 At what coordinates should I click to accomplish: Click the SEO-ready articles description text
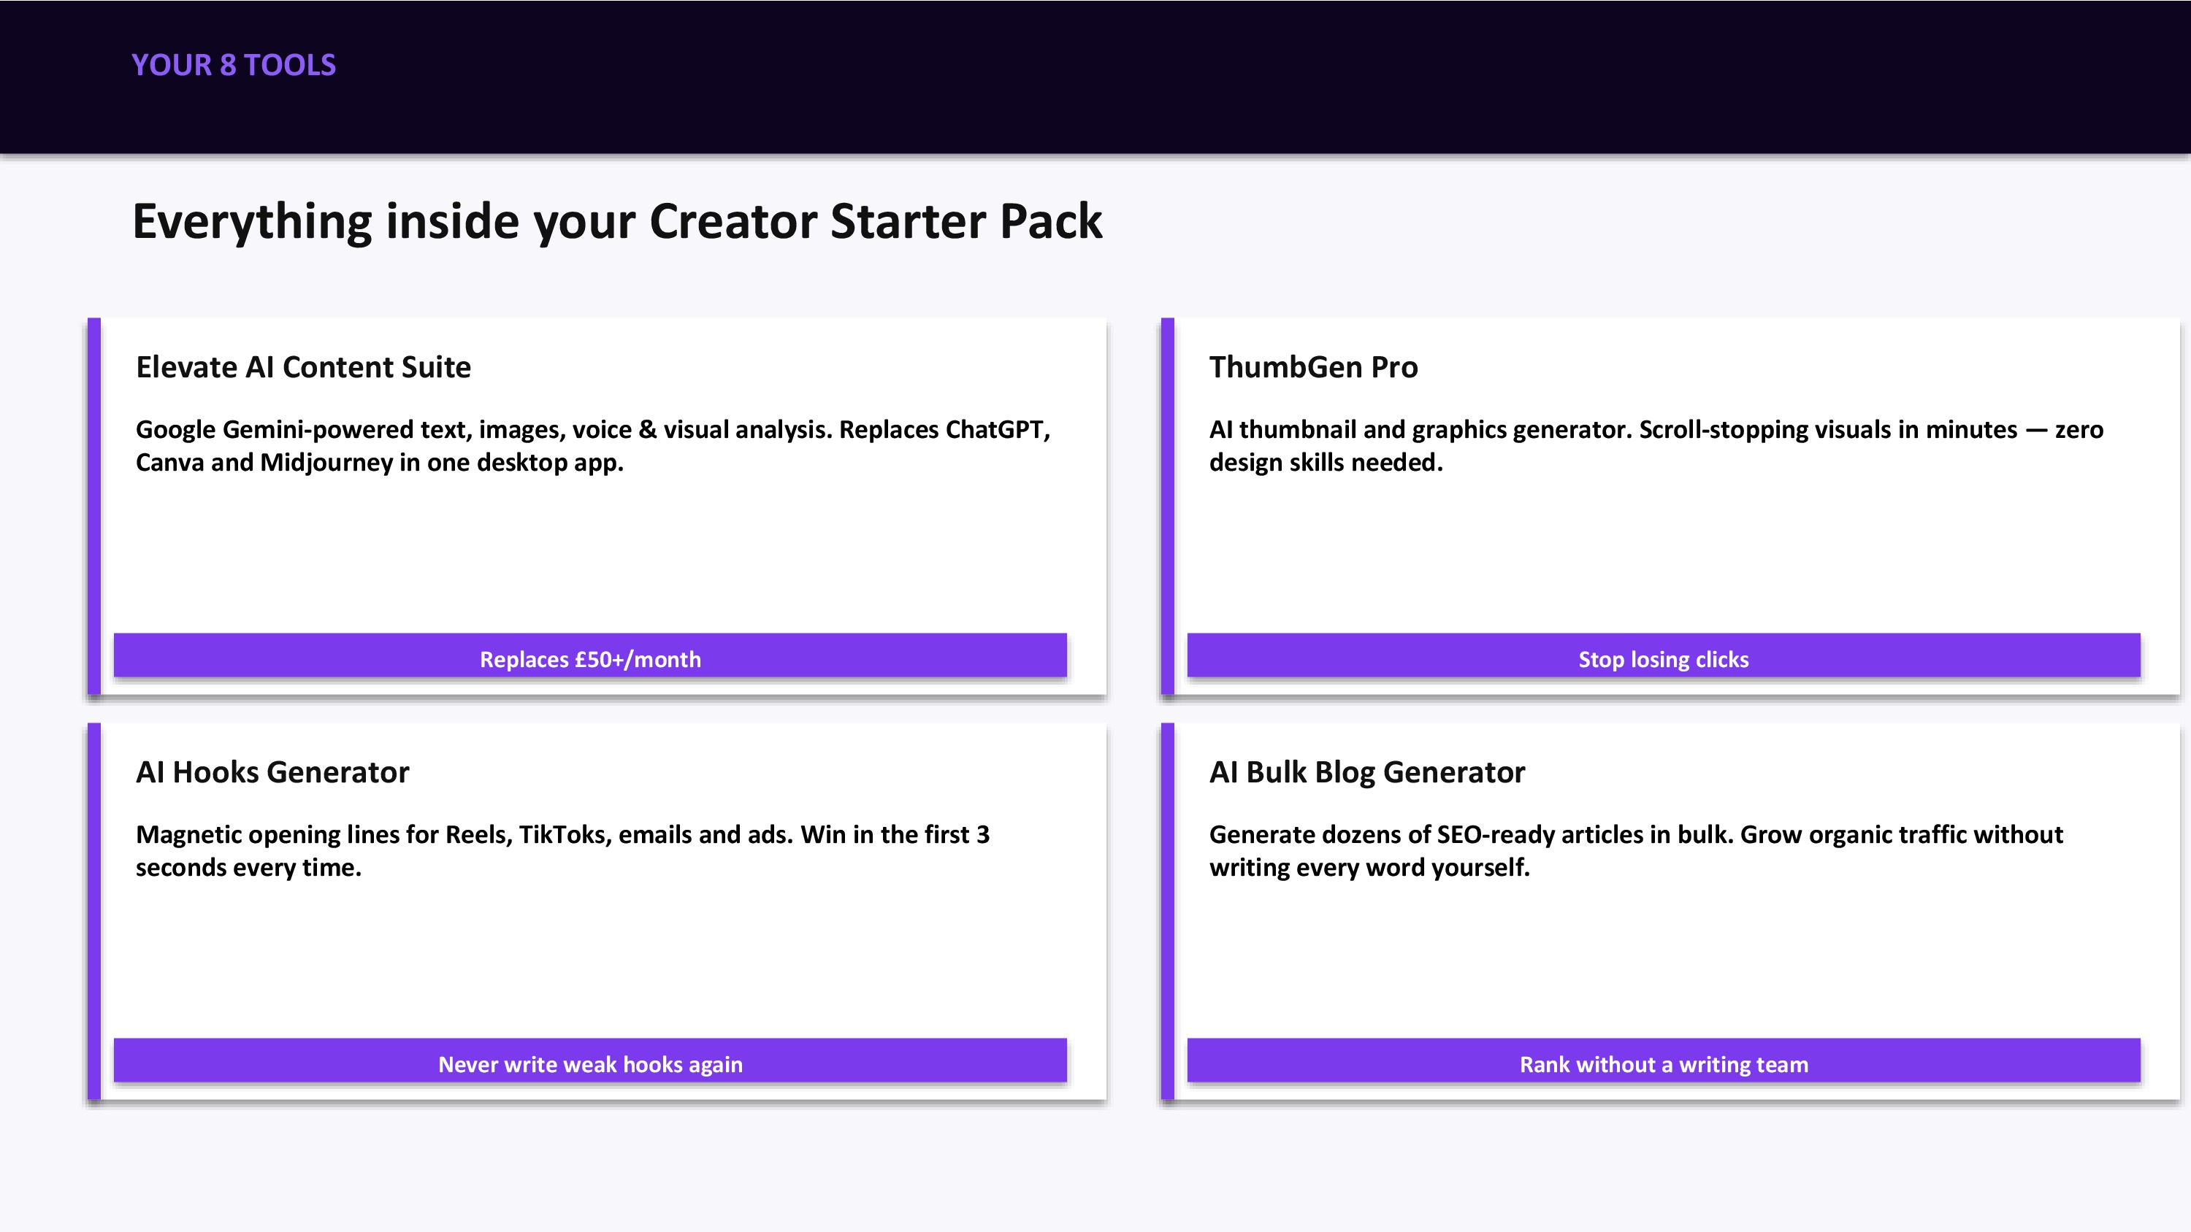1637,850
